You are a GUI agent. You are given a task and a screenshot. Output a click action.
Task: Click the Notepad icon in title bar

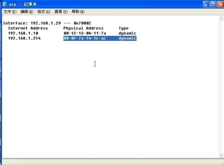(x=4, y=4)
